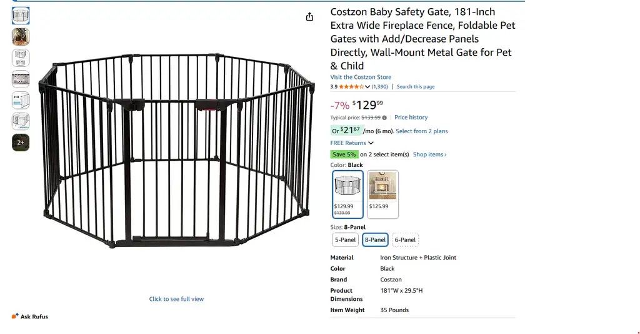Open the 1,390 customer reviews link
Viewport: 640px width, 334px height.
click(379, 87)
